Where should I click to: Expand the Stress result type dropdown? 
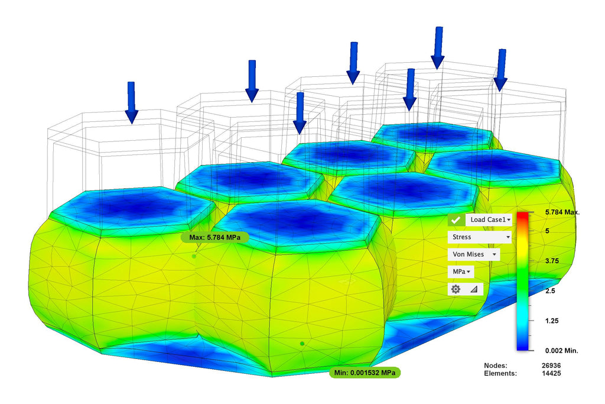[x=479, y=237]
